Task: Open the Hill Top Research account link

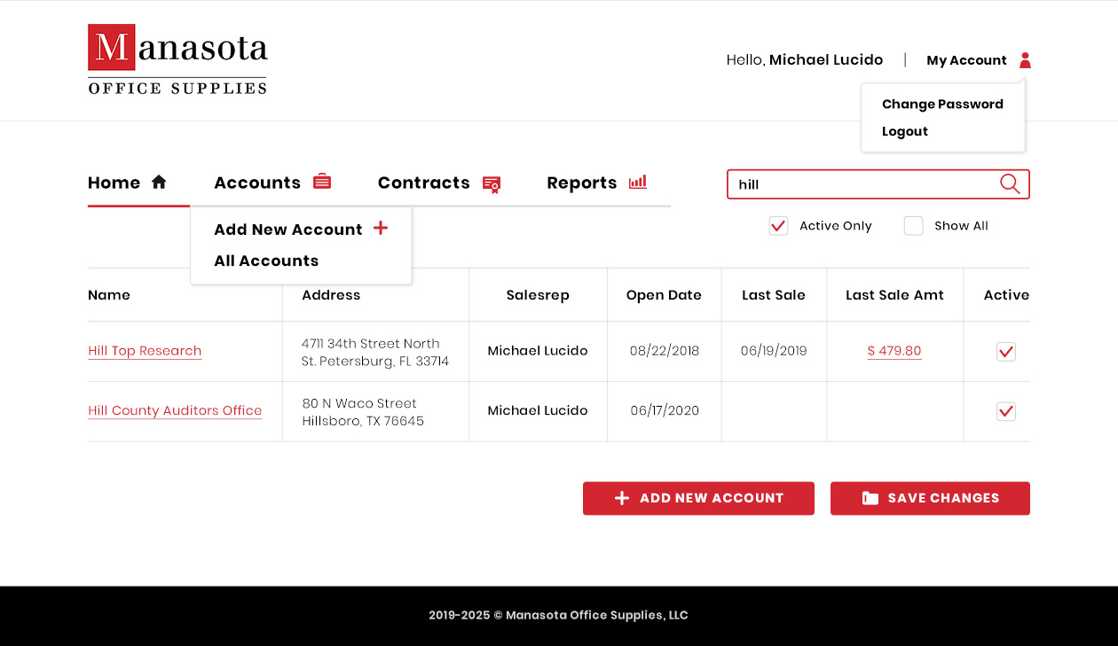Action: (x=145, y=351)
